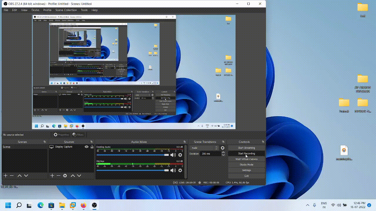Click the Exit button in Controls
This screenshot has width=376, height=211.
246,176
